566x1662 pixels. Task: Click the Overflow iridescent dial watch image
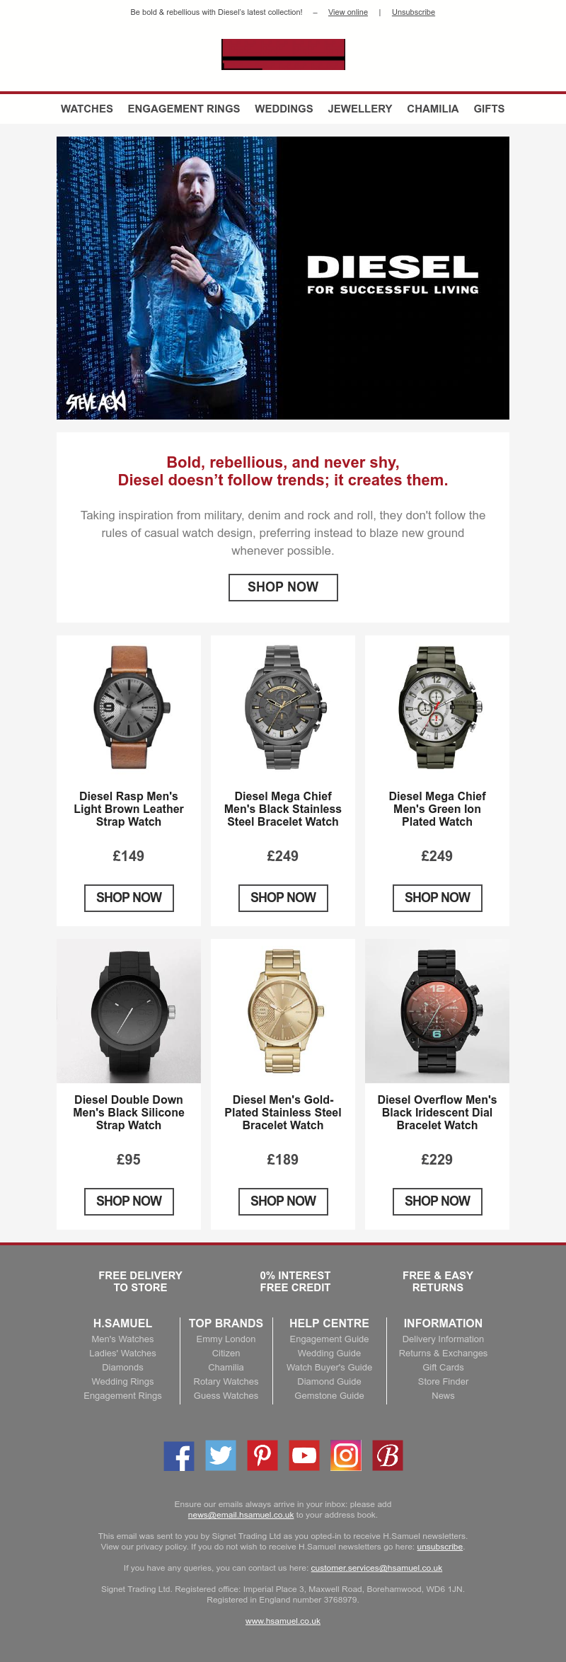pyautogui.click(x=437, y=1011)
